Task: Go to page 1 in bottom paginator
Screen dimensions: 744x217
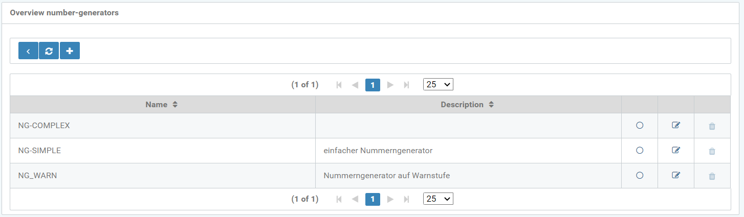Action: tap(373, 199)
